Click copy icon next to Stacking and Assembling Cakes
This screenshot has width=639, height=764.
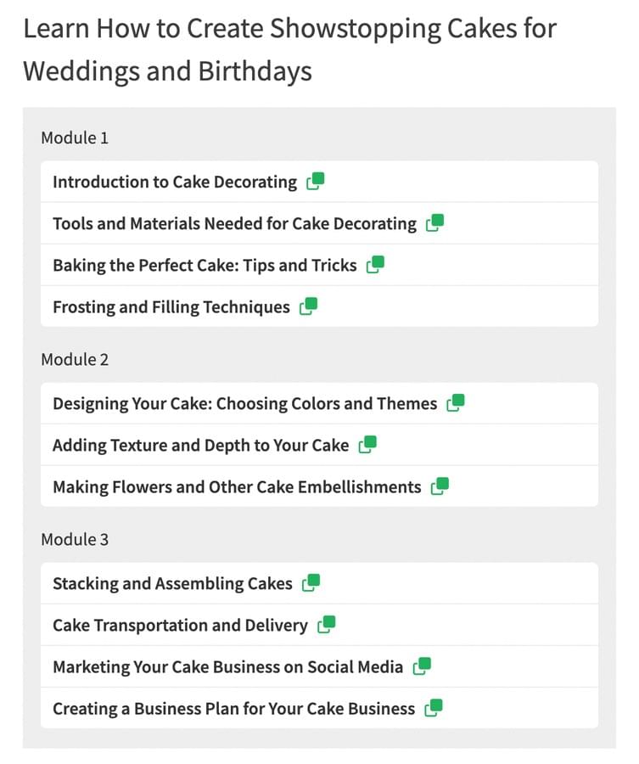tap(311, 582)
